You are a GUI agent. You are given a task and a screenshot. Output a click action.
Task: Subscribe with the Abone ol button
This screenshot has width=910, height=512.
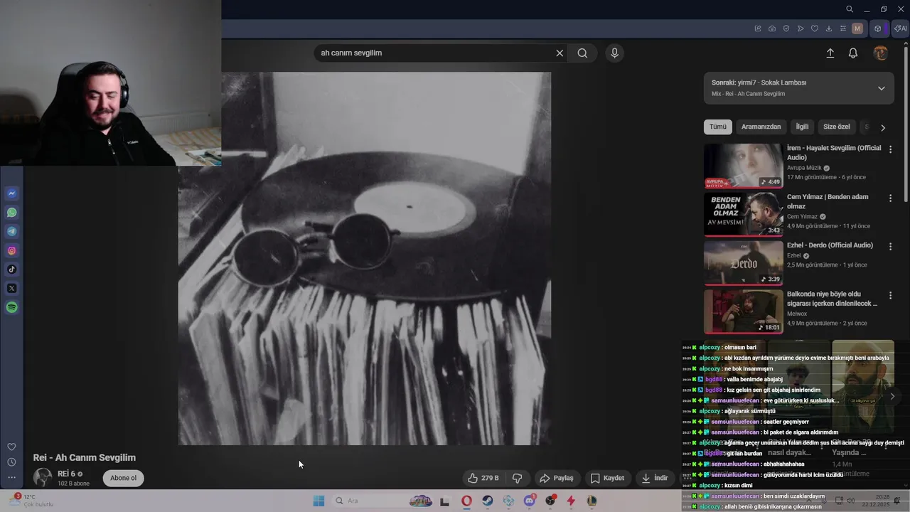coord(123,478)
